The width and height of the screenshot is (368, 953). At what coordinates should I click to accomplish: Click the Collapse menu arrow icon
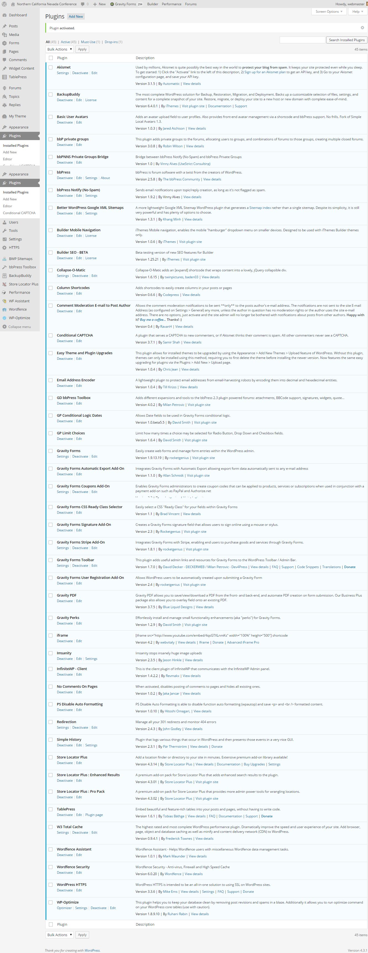pyautogui.click(x=4, y=327)
